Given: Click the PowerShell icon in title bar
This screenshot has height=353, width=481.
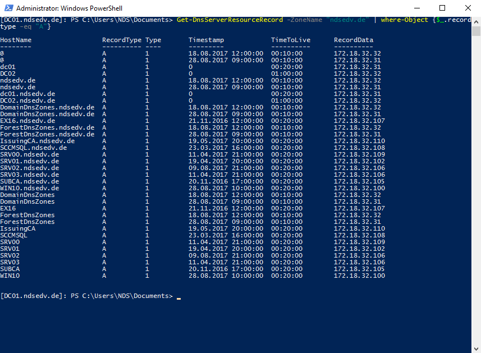Looking at the screenshot, I should [8, 8].
